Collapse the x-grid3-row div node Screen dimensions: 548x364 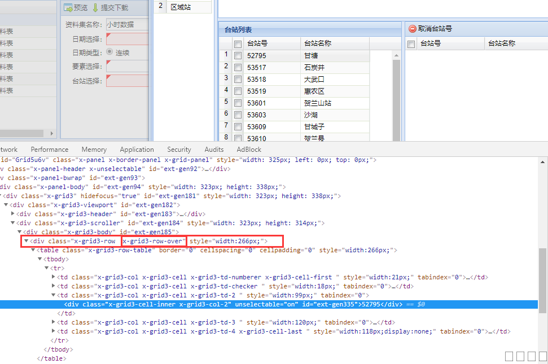pos(26,241)
